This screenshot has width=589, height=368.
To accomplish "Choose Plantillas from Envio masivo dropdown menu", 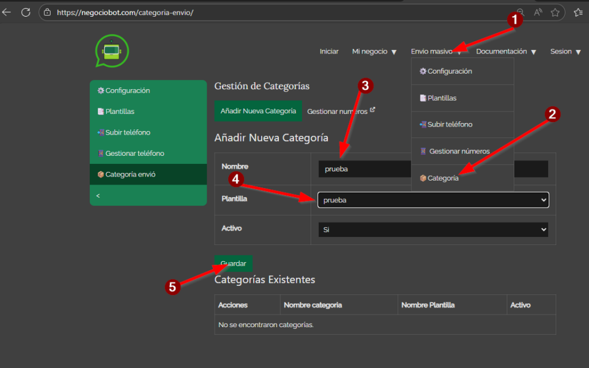I will pos(442,98).
